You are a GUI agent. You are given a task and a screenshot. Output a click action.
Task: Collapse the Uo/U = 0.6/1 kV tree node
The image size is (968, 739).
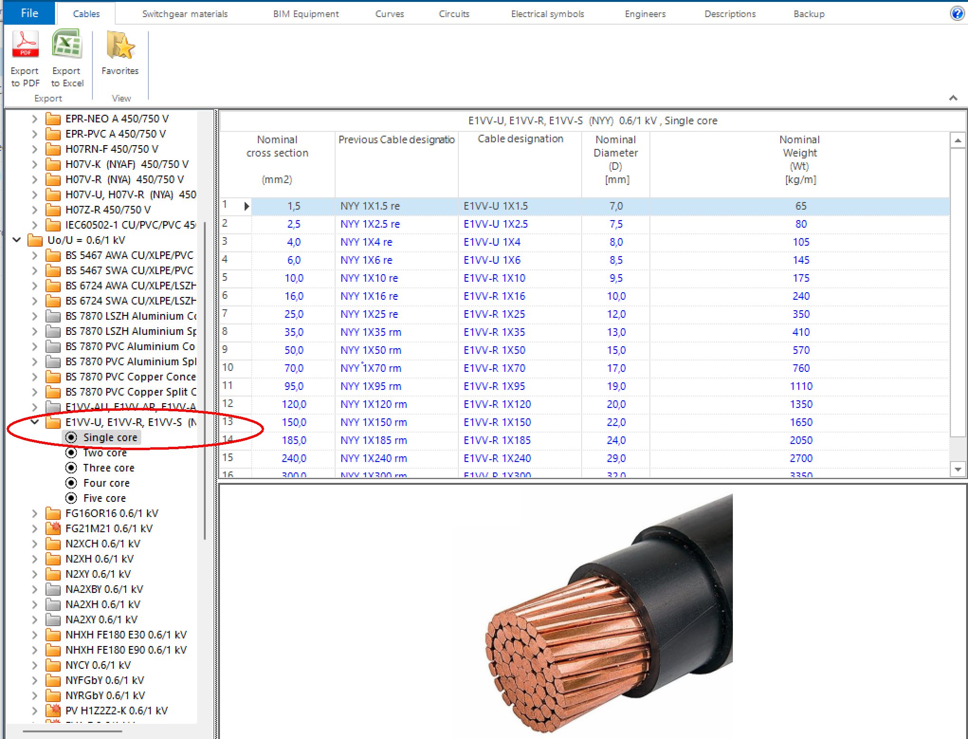(17, 240)
